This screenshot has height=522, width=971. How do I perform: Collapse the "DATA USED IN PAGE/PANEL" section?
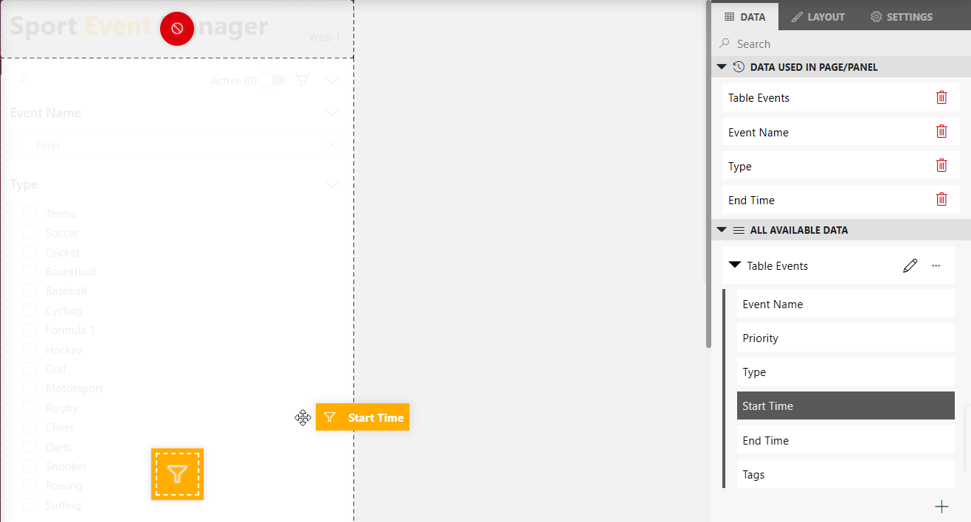(722, 66)
